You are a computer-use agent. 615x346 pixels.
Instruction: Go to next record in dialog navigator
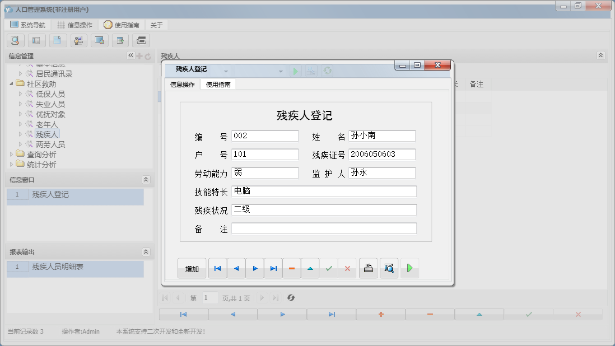255,269
